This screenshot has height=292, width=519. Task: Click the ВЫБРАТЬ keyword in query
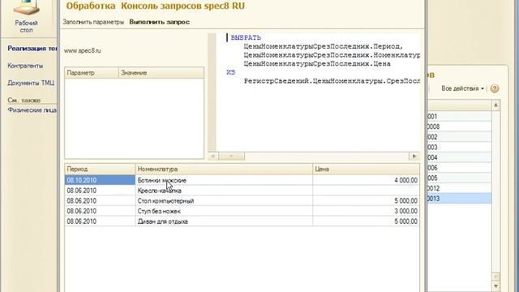246,38
